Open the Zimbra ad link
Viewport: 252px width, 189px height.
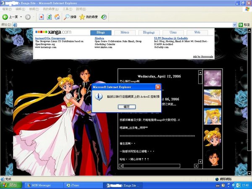[x=99, y=38]
